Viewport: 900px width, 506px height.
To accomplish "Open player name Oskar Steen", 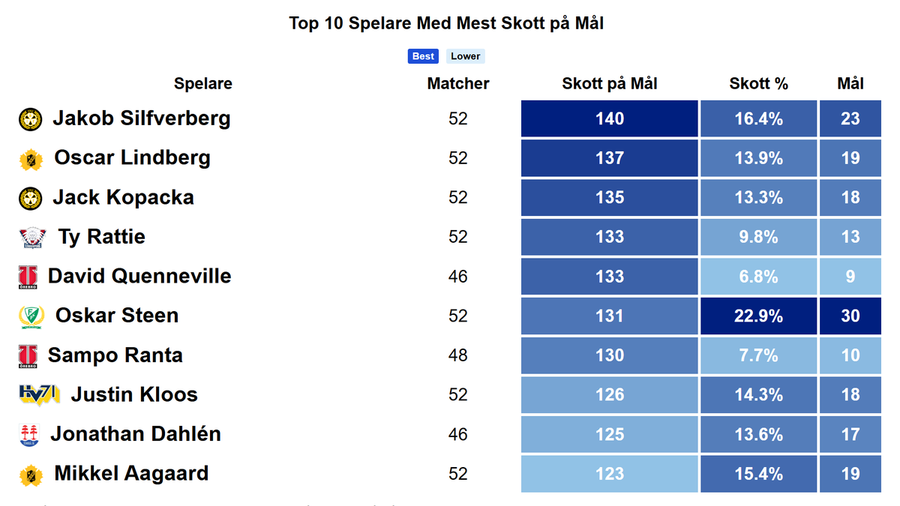I will (x=117, y=316).
